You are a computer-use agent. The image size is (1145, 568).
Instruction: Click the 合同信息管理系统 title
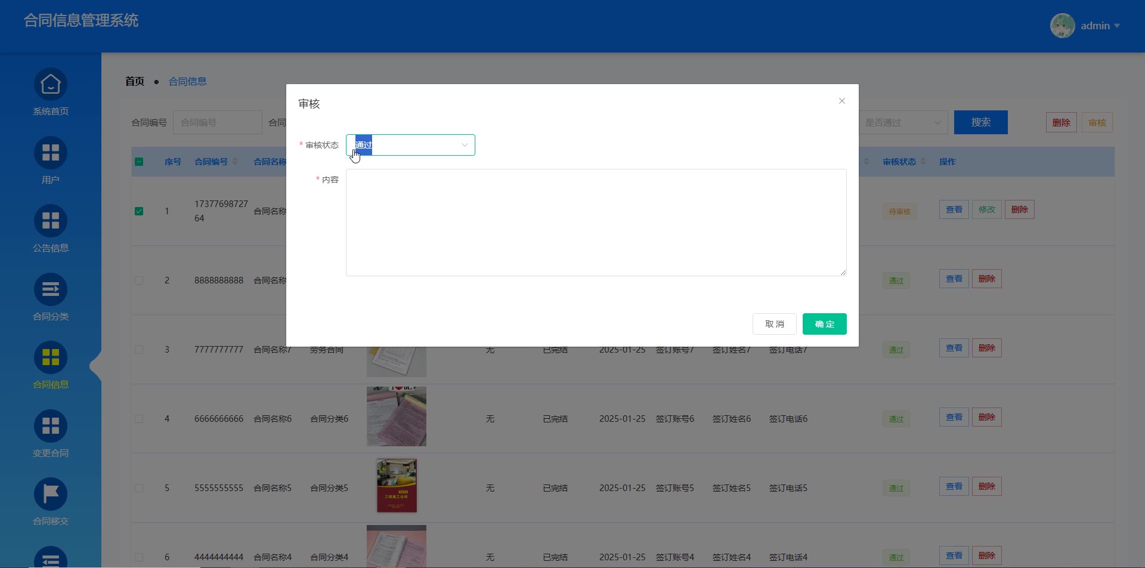click(x=81, y=20)
